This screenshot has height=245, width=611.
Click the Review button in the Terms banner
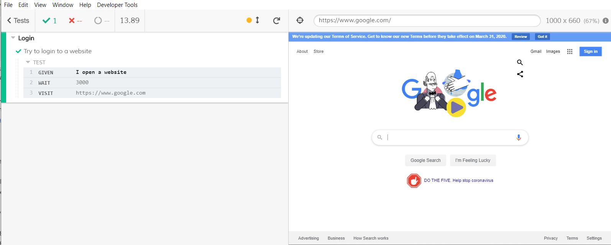pyautogui.click(x=521, y=37)
